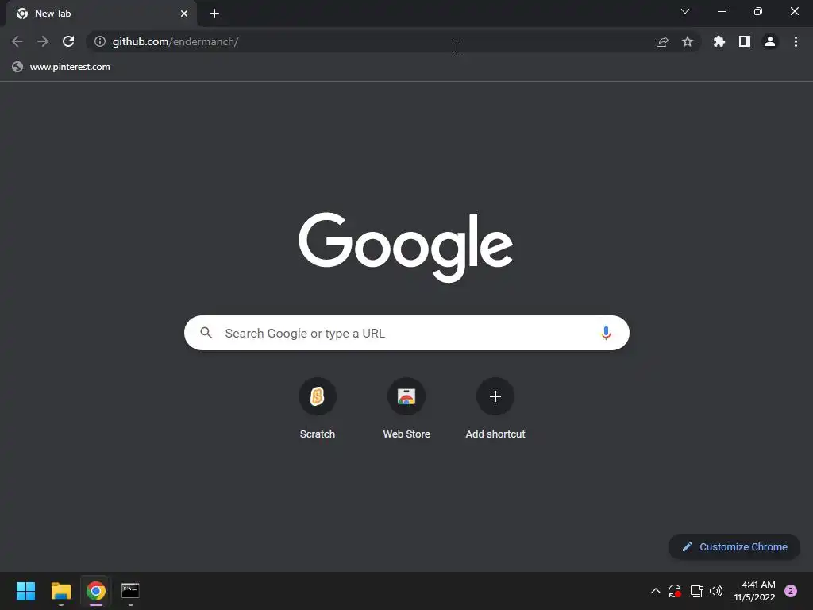Open the www.pinterest.com bookmark
The image size is (813, 610).
point(61,67)
